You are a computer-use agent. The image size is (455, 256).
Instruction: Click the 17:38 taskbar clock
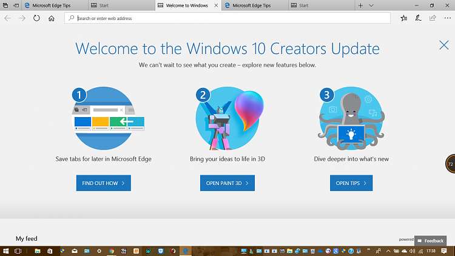431,251
